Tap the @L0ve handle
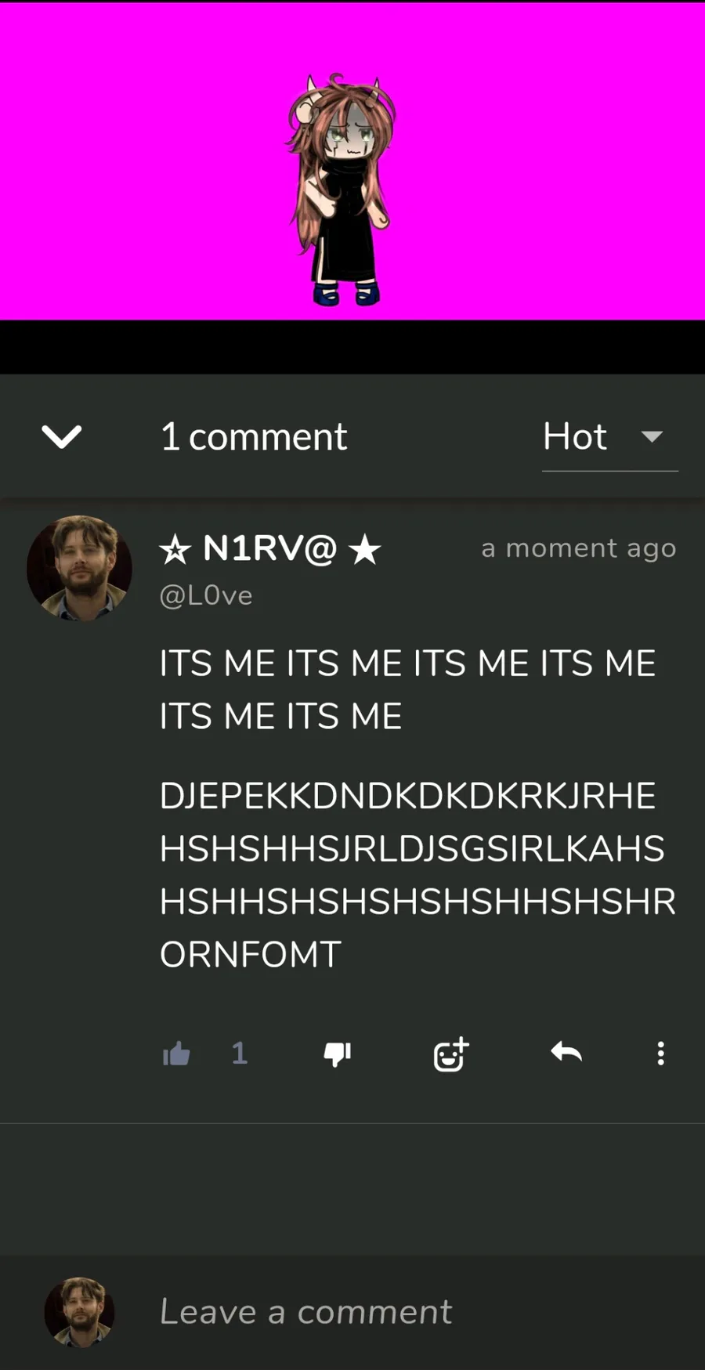Image resolution: width=705 pixels, height=1370 pixels. pyautogui.click(x=206, y=595)
